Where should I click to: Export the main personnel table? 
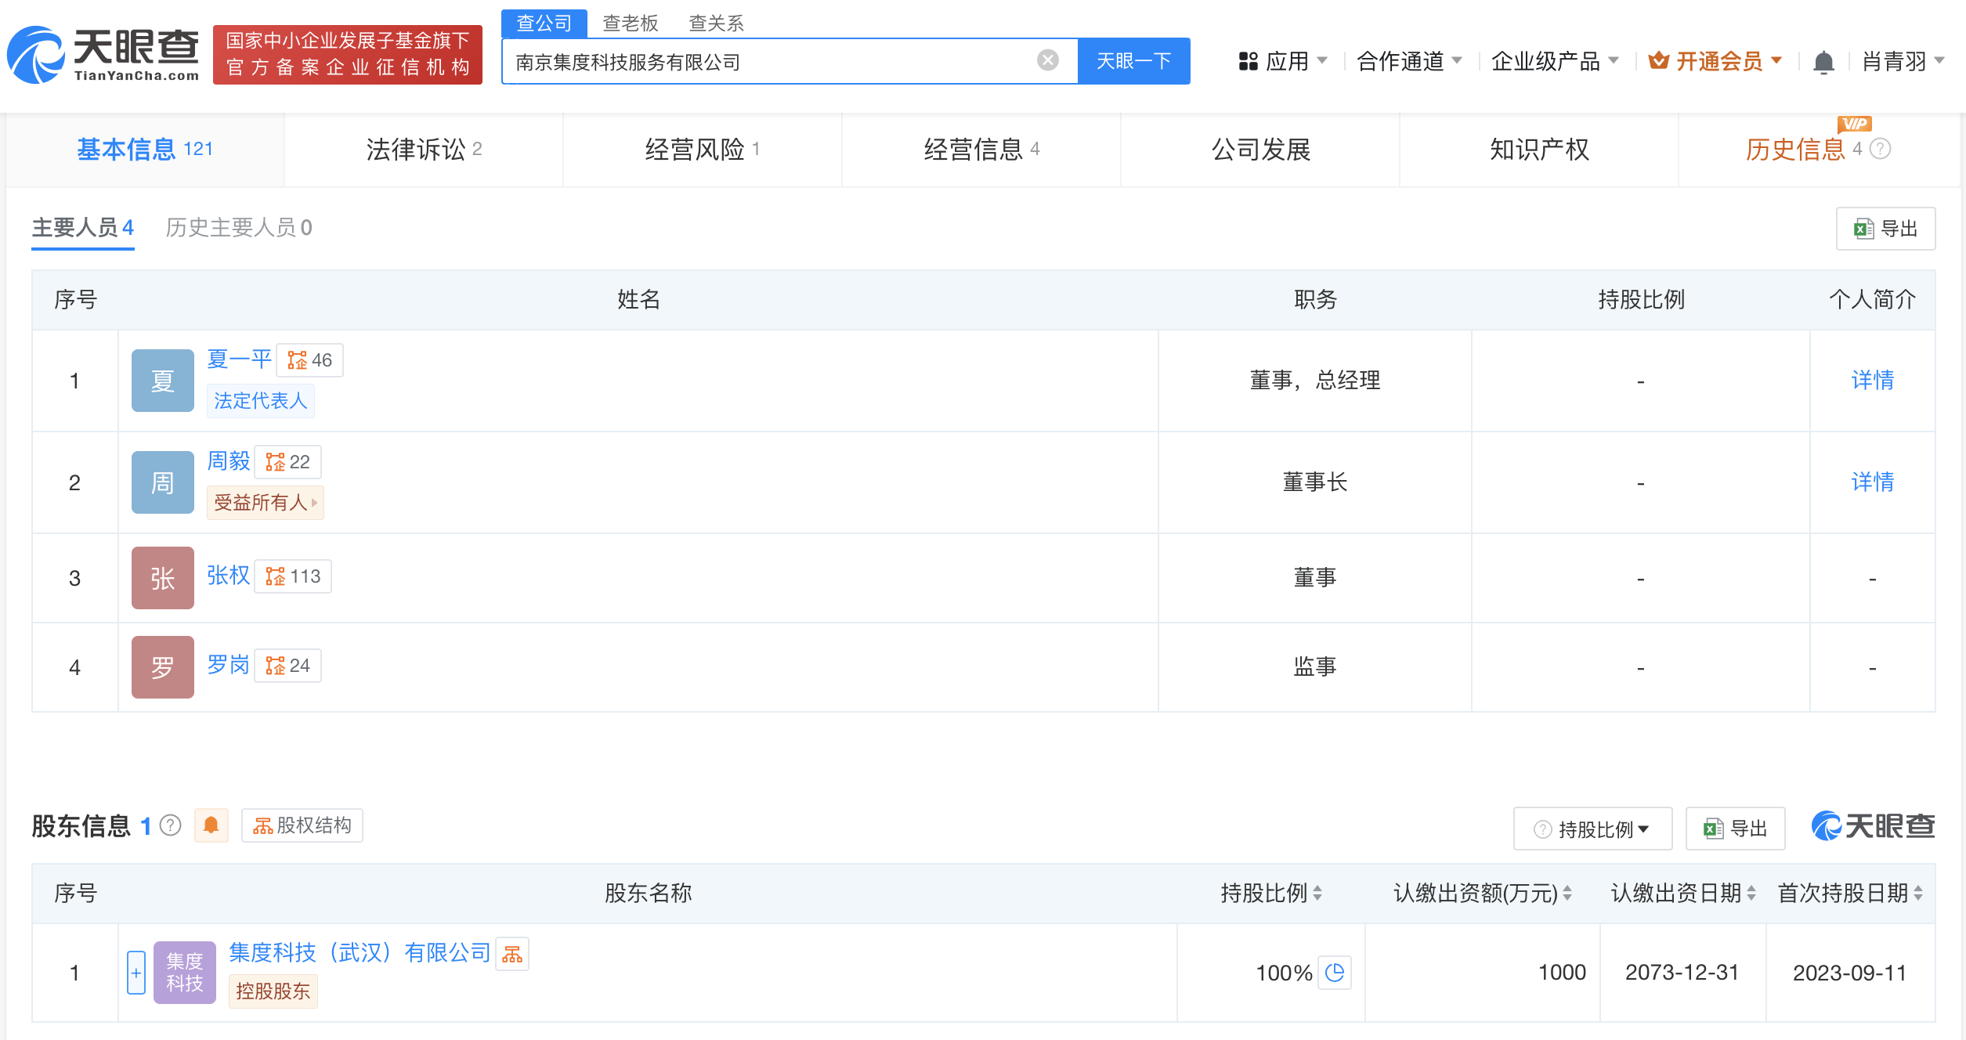click(1885, 229)
